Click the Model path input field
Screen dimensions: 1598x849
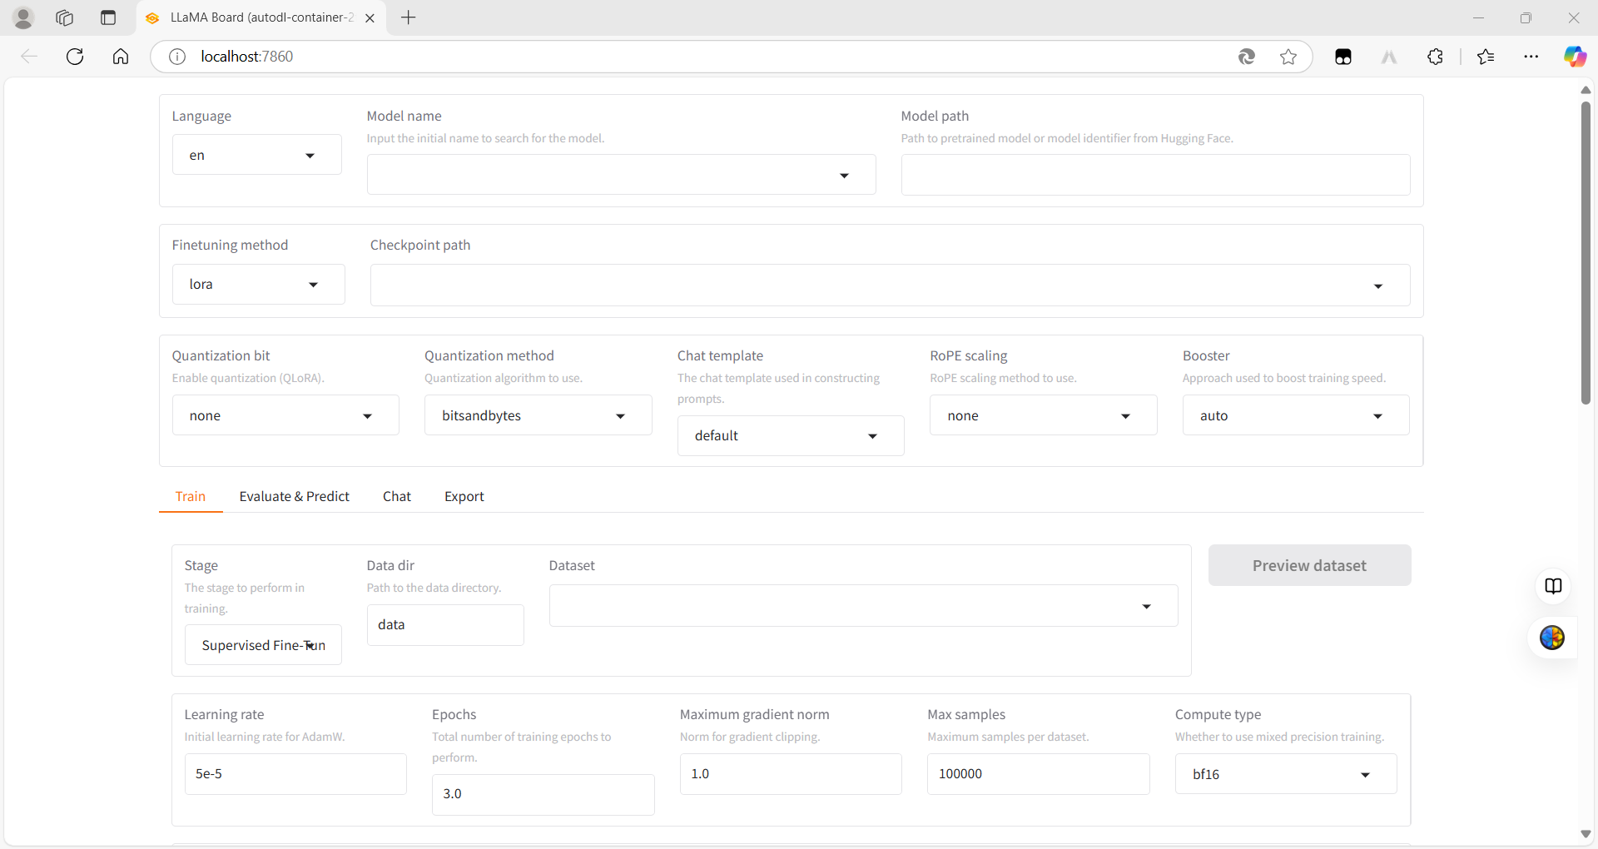click(1155, 175)
